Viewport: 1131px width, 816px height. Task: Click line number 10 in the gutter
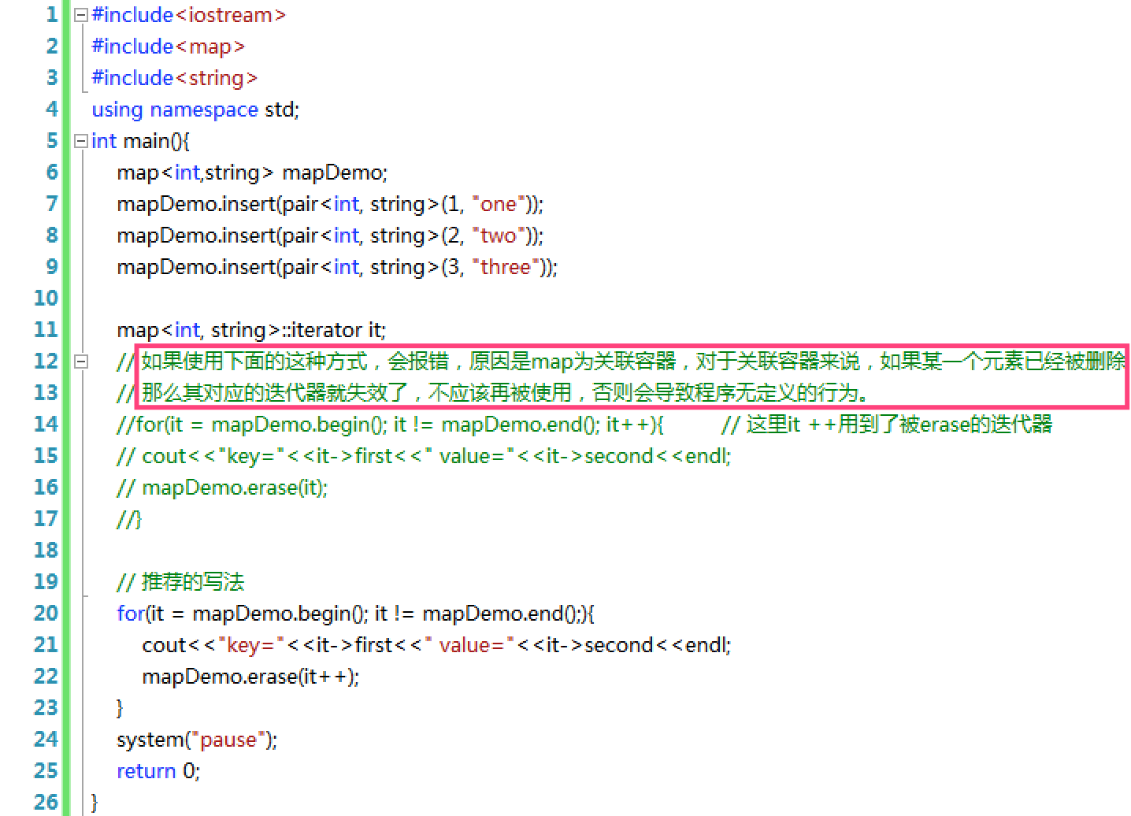pyautogui.click(x=46, y=299)
